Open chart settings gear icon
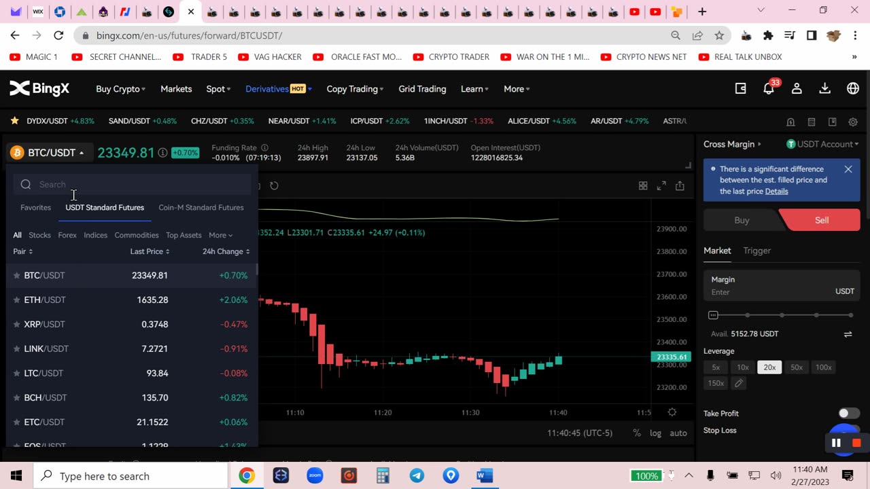Image resolution: width=870 pixels, height=489 pixels. [672, 412]
